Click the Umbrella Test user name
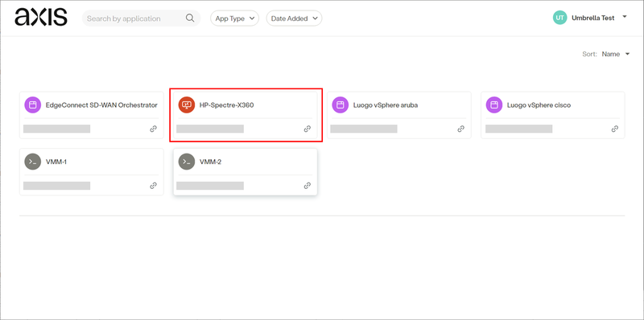Screen dimensions: 644x320 click(x=592, y=18)
